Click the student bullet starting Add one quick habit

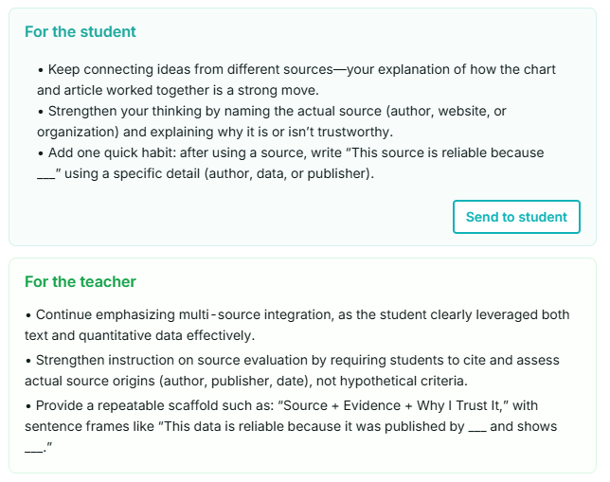[290, 163]
